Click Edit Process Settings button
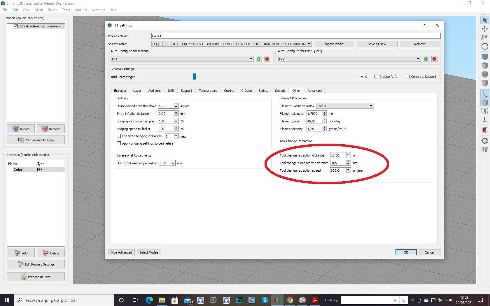490x306 pixels. (x=36, y=264)
